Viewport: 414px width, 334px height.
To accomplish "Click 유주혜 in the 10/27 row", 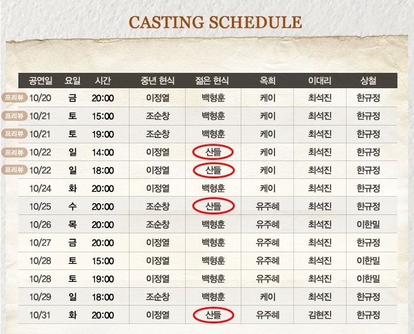I will (267, 242).
